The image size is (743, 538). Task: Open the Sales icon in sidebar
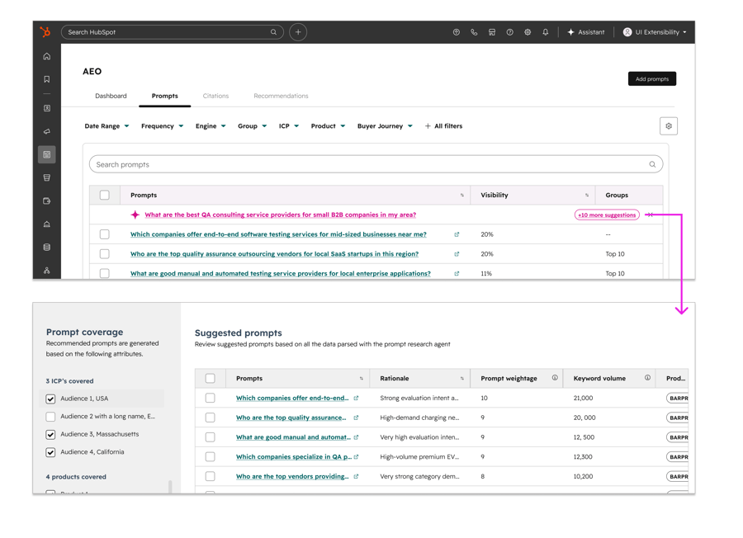pyautogui.click(x=47, y=177)
